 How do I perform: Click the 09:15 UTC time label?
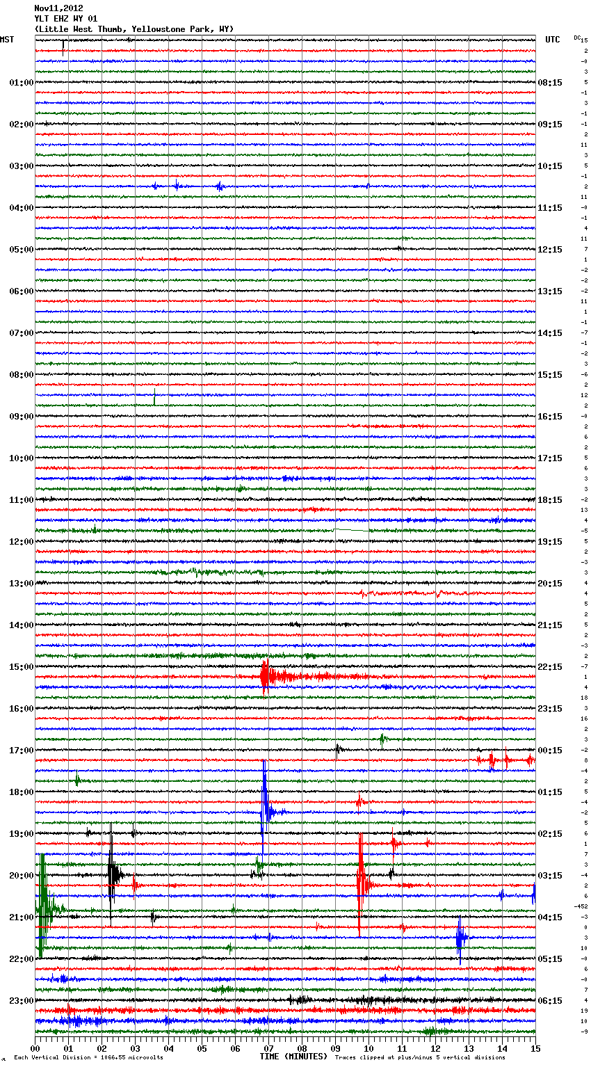click(550, 125)
